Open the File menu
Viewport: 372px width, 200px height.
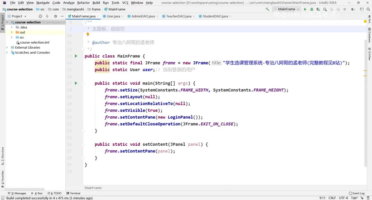click(13, 3)
